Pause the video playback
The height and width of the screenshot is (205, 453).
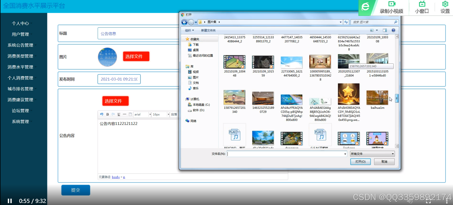(10, 201)
